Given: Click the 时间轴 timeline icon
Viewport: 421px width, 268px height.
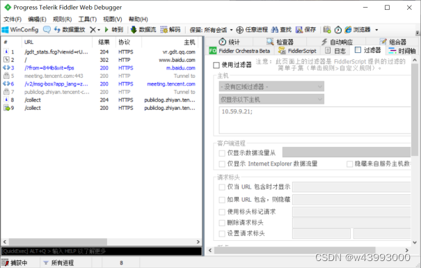Looking at the screenshot, I should (392, 51).
